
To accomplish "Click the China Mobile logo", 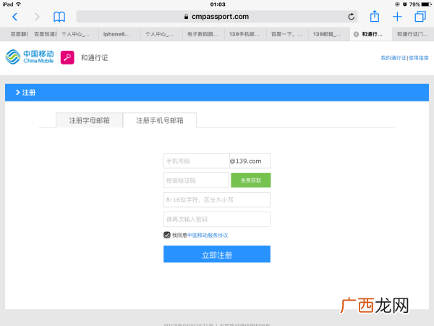I will 30,57.
